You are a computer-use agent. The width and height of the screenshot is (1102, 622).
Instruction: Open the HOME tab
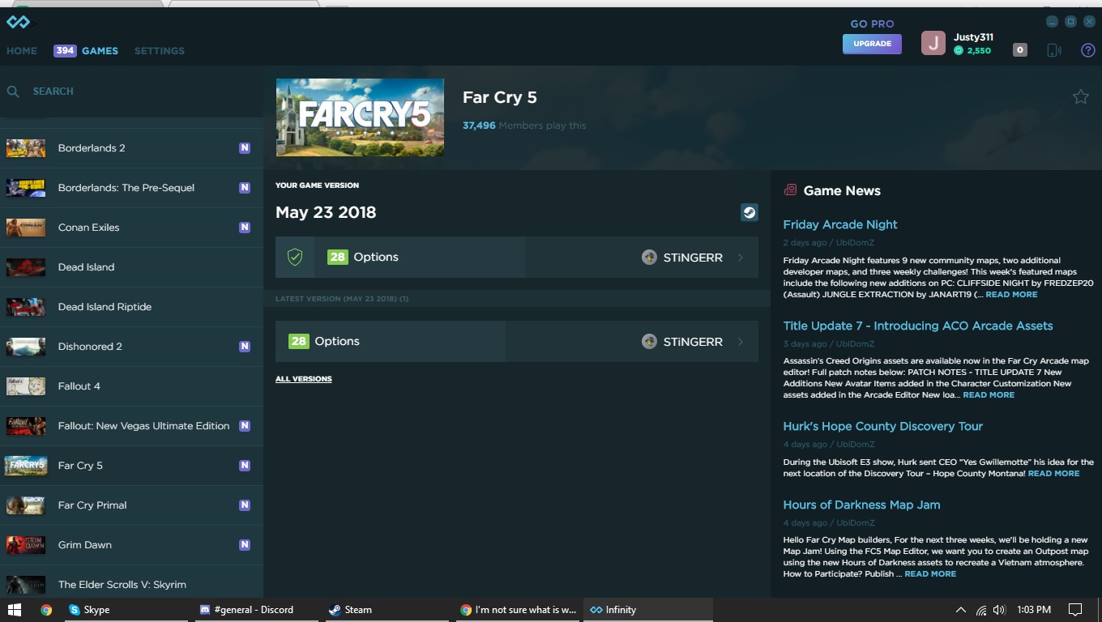[x=22, y=50]
